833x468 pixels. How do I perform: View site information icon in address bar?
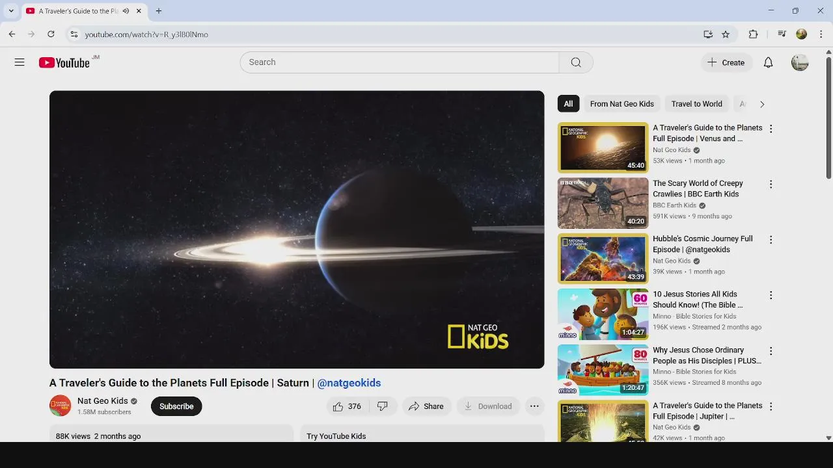pyautogui.click(x=74, y=34)
